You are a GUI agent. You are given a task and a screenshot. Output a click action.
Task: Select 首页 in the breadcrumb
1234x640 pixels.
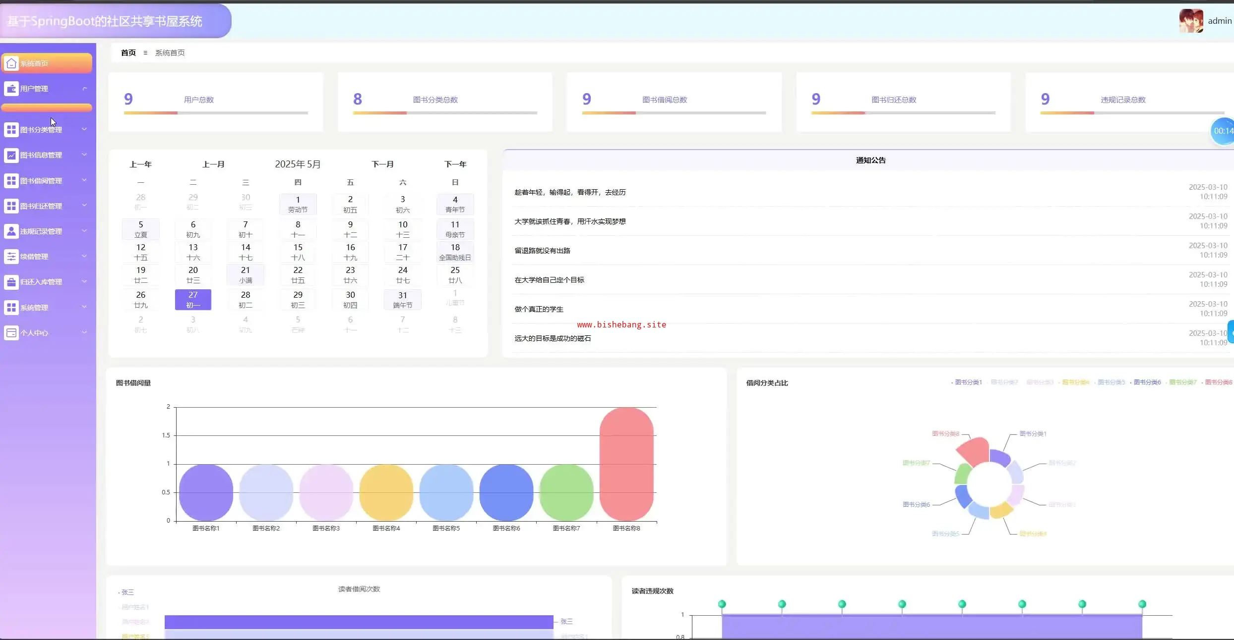tap(128, 53)
